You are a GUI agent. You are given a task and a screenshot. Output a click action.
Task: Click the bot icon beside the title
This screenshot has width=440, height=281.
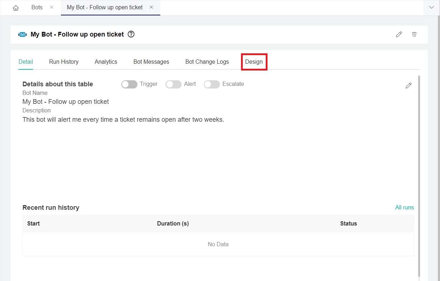pyautogui.click(x=23, y=34)
